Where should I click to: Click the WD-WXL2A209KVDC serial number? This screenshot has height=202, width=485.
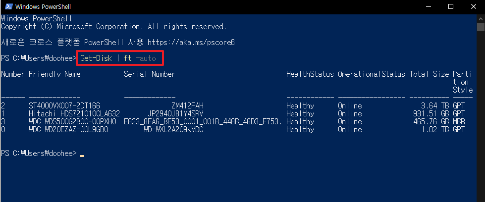(173, 130)
